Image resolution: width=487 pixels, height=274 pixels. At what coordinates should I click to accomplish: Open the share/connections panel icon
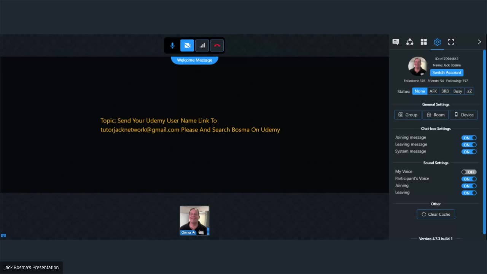click(x=410, y=42)
